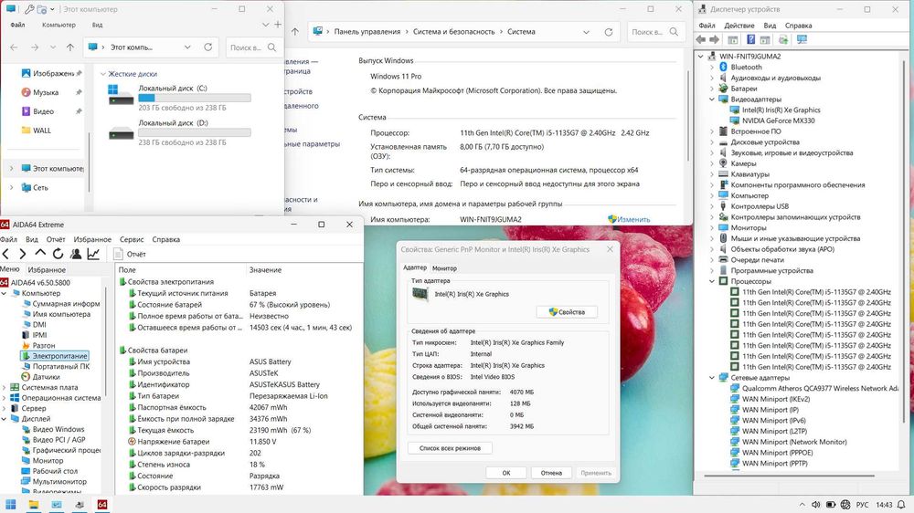This screenshot has height=513, width=914.
Task: Open AIDA64 user profile toolbar icon
Action: [76, 254]
